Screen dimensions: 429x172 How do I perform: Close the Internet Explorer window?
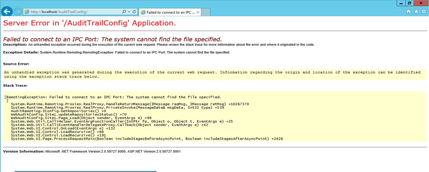421,3
